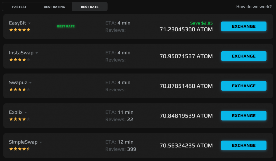Click Swapuz's ETA: 4 min text

[x=118, y=82]
